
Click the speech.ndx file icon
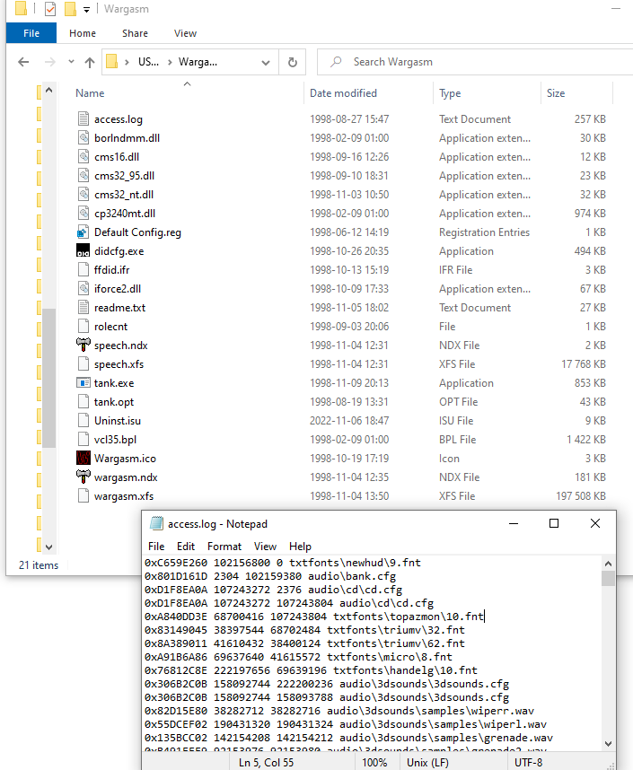[83, 346]
